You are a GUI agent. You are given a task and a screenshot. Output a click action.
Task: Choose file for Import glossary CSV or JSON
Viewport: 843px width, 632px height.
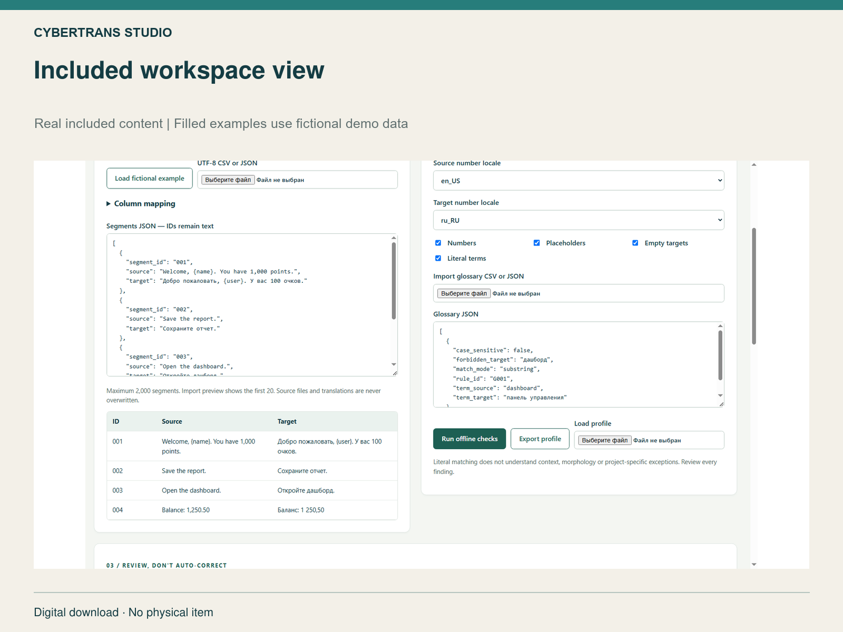[x=464, y=293]
